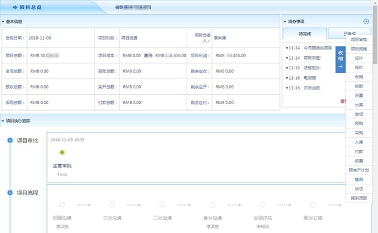
Task: Click the blue timeline node beside 项目流程 stage
Action: tap(10, 193)
